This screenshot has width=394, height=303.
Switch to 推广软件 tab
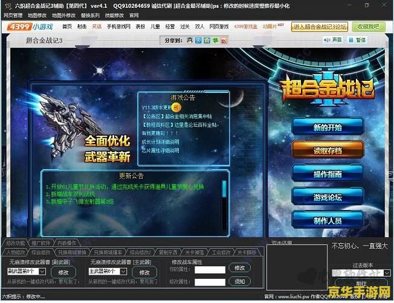pos(41,243)
